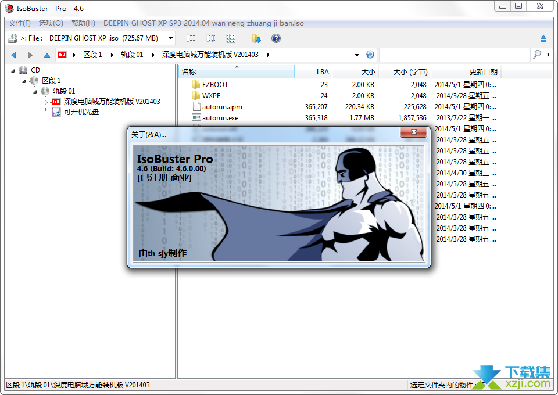Refresh with the blue circular arrow icon
Screen dimensions: 558x395
(x=370, y=55)
